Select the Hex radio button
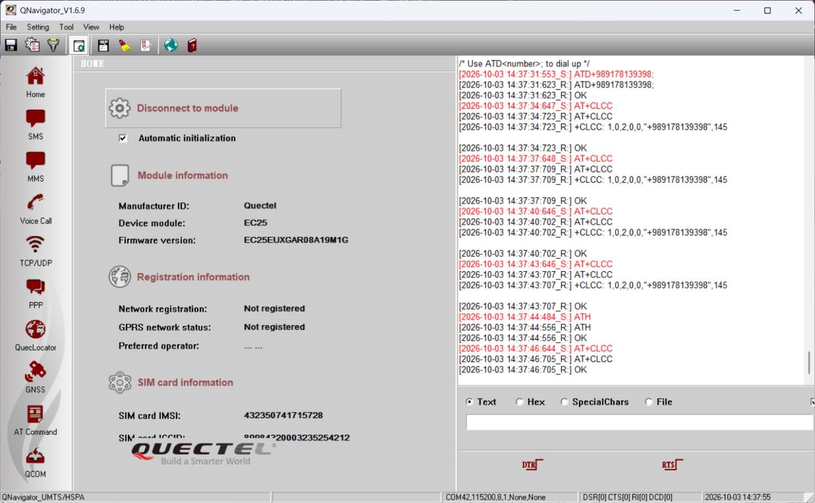Viewport: 815px width, 503px height. [519, 402]
